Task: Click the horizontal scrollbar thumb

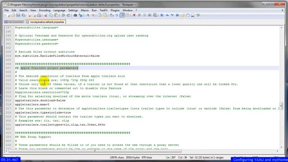Action: [95, 151]
